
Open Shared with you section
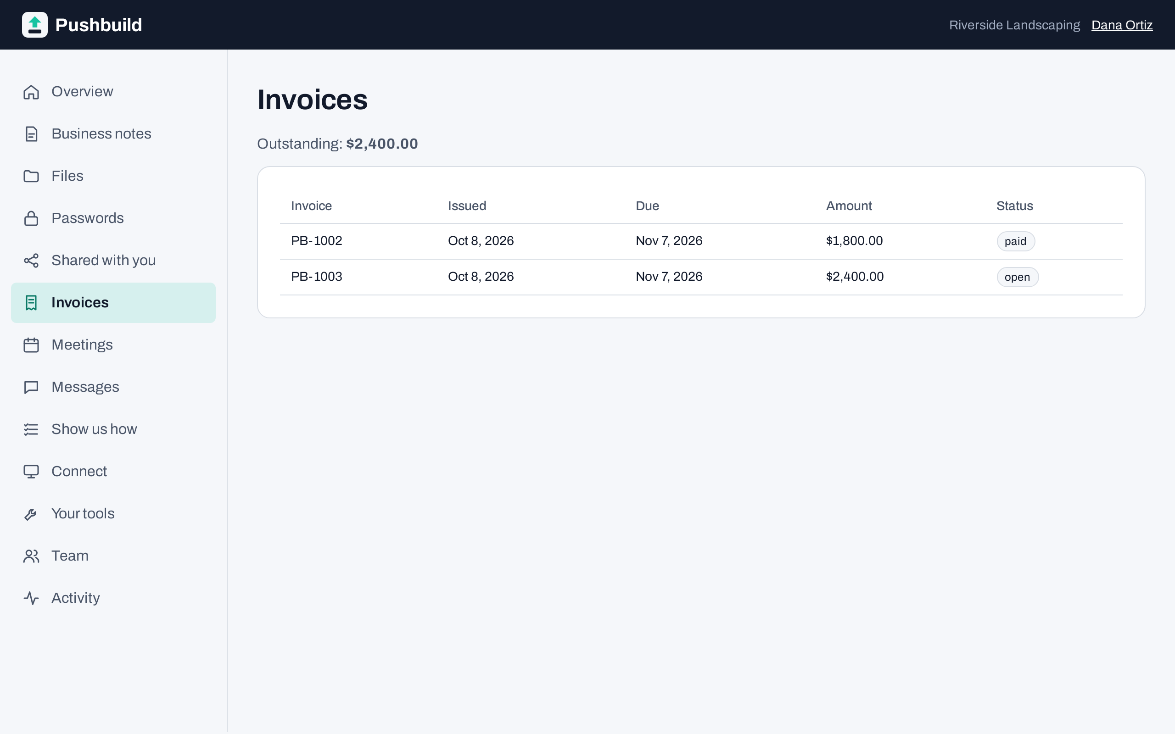113,261
